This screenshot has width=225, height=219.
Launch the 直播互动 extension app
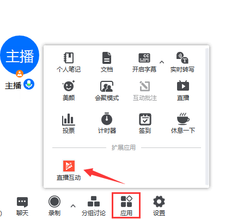pos(69,170)
